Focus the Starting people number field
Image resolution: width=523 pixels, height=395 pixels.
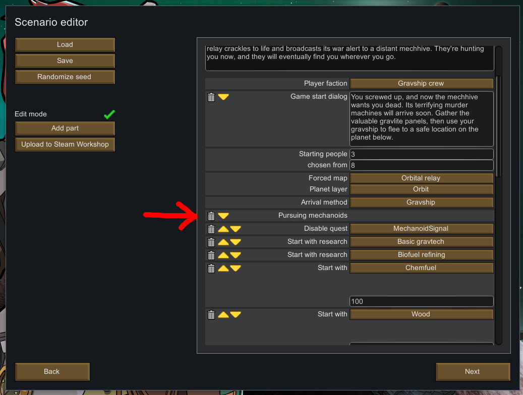[x=421, y=154]
